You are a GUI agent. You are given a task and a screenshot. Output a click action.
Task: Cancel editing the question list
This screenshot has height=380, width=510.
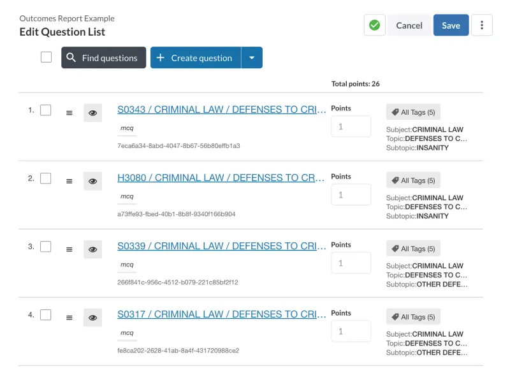pos(409,25)
